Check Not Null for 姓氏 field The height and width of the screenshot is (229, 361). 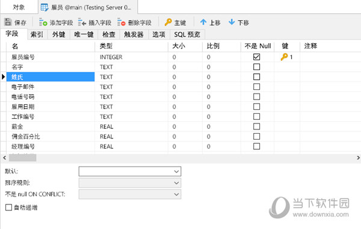click(256, 77)
